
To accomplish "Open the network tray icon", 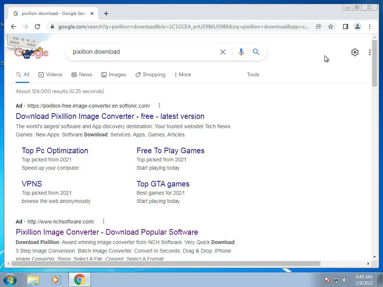I will click(x=336, y=280).
